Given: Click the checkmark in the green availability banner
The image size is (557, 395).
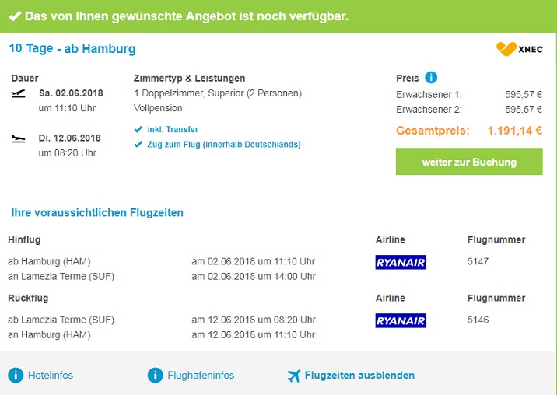Looking at the screenshot, I should click(14, 16).
